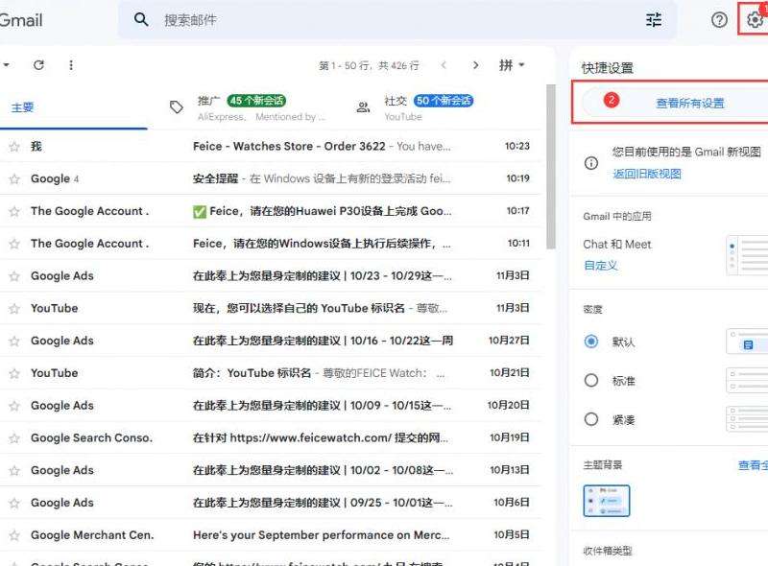Open the Google Ads email dated 10月20日
This screenshot has width=768, height=566.
pos(272,406)
